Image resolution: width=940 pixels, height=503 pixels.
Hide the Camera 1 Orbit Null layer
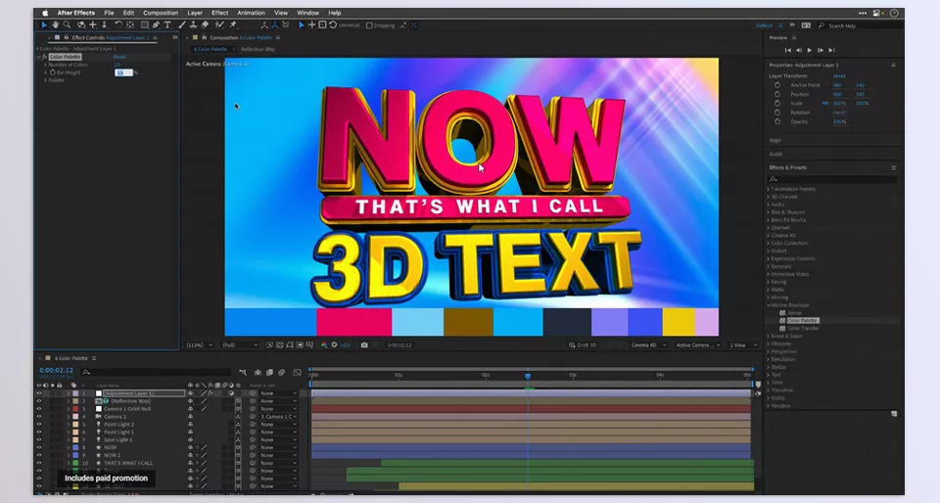(39, 409)
